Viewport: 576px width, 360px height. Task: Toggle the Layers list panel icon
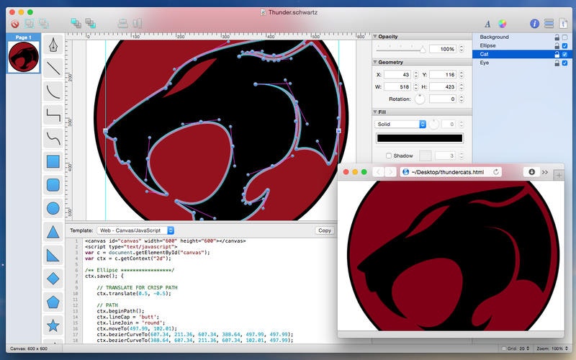[549, 24]
